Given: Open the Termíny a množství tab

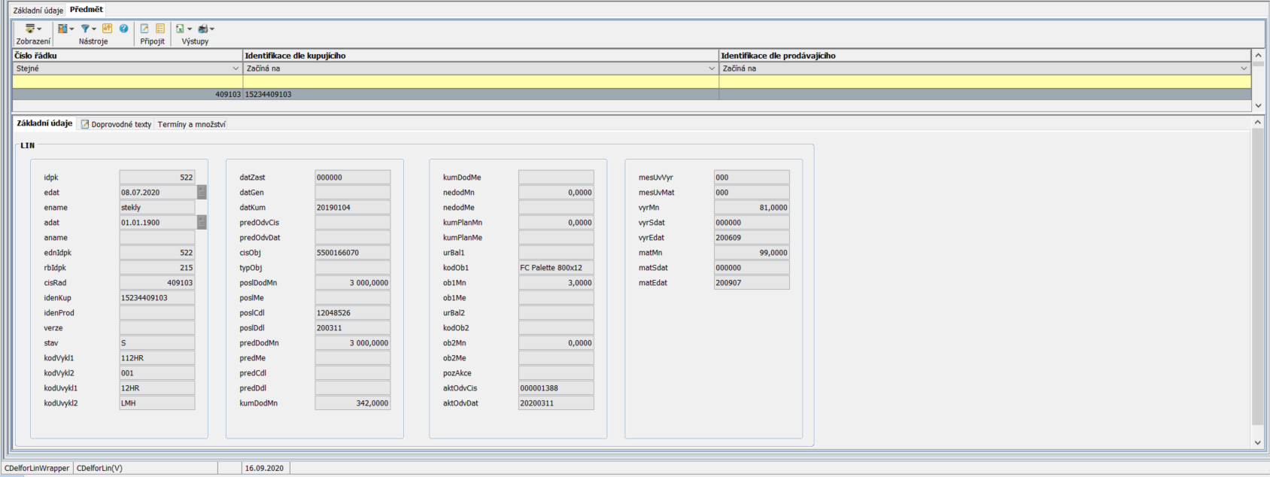Looking at the screenshot, I should point(191,124).
